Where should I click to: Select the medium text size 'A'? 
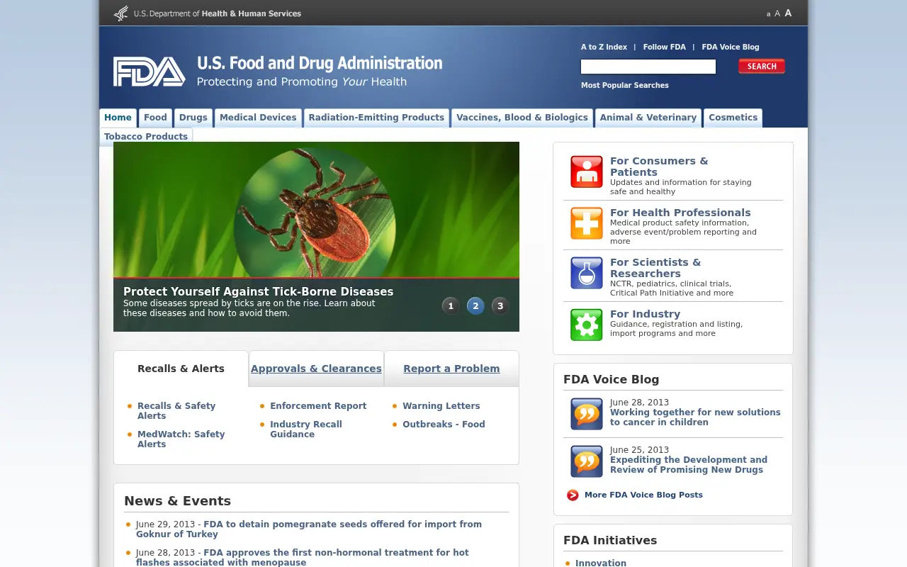tap(777, 13)
